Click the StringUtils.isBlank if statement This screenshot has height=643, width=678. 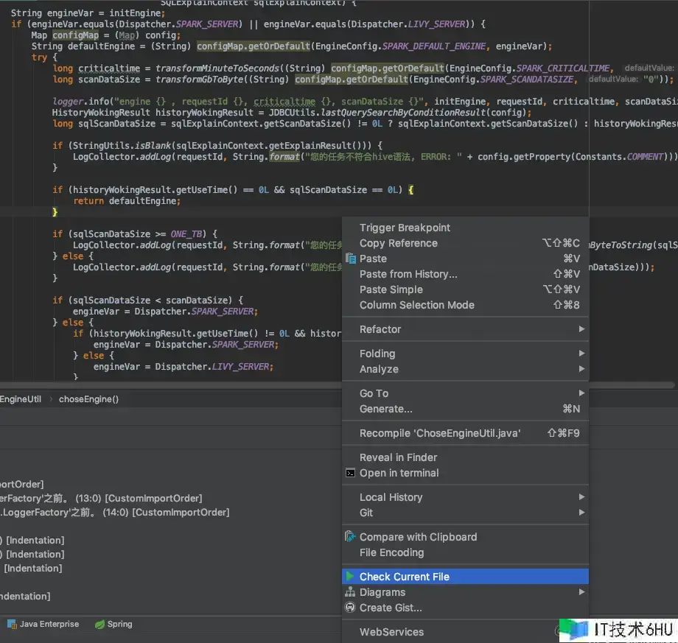point(217,146)
